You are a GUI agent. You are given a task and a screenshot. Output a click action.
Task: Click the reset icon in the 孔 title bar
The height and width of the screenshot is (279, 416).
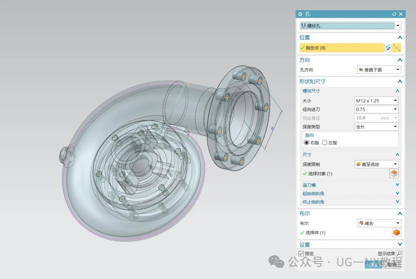(394, 14)
